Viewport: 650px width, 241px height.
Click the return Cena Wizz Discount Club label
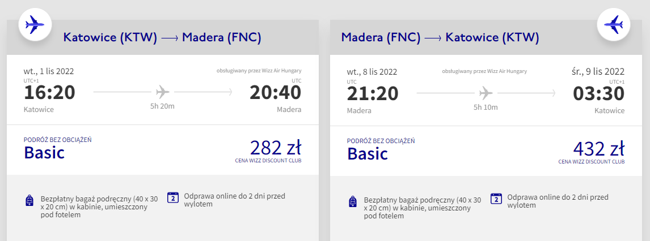592,161
